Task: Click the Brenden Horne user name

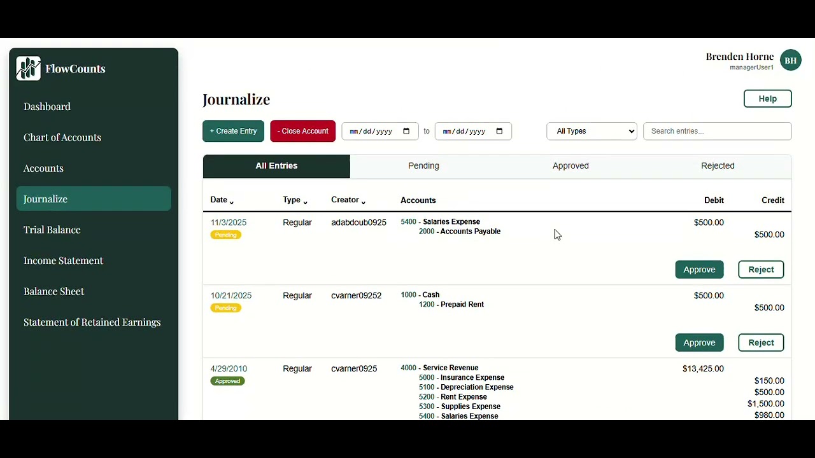Action: click(739, 57)
